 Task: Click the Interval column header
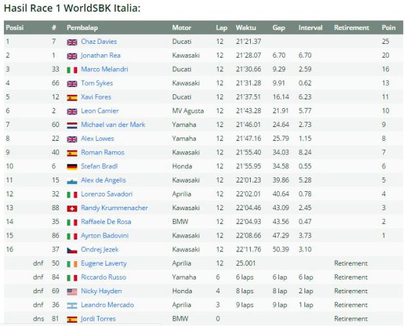coord(310,27)
